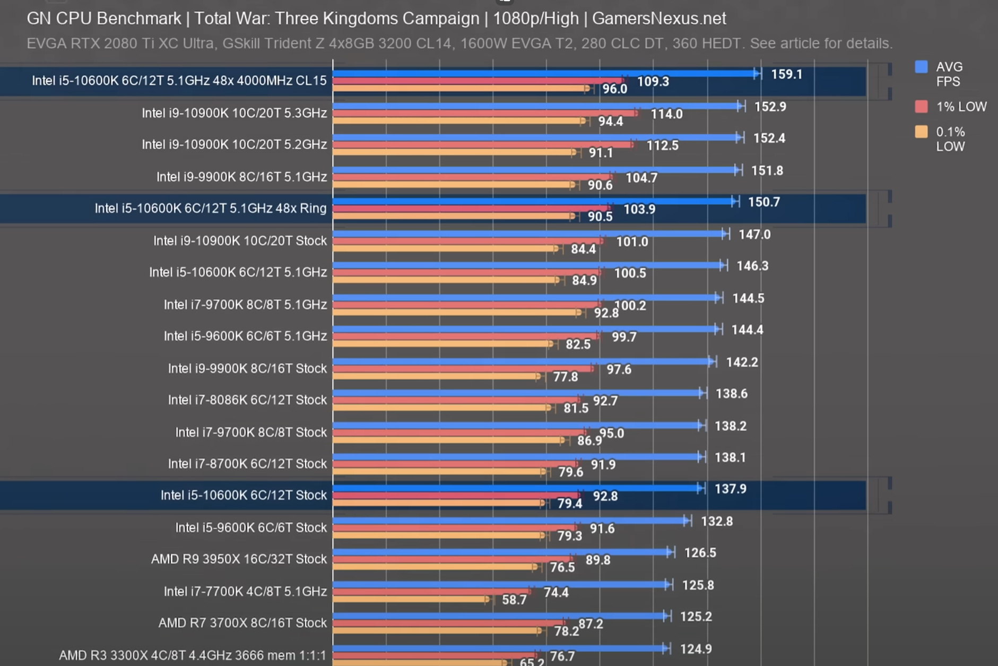Click the red 1% LOW legend swatch
This screenshot has height=666, width=998.
pyautogui.click(x=922, y=107)
